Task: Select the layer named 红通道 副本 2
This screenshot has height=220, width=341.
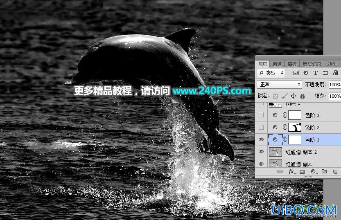Action: click(301, 152)
